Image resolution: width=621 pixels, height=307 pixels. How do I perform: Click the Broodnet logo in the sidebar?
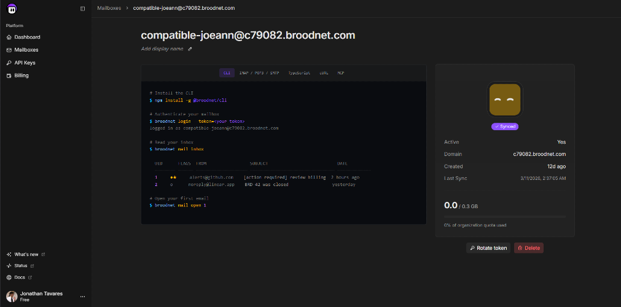pyautogui.click(x=12, y=9)
